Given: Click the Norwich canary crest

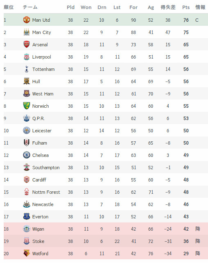Looking at the screenshot, I should coord(27,106).
